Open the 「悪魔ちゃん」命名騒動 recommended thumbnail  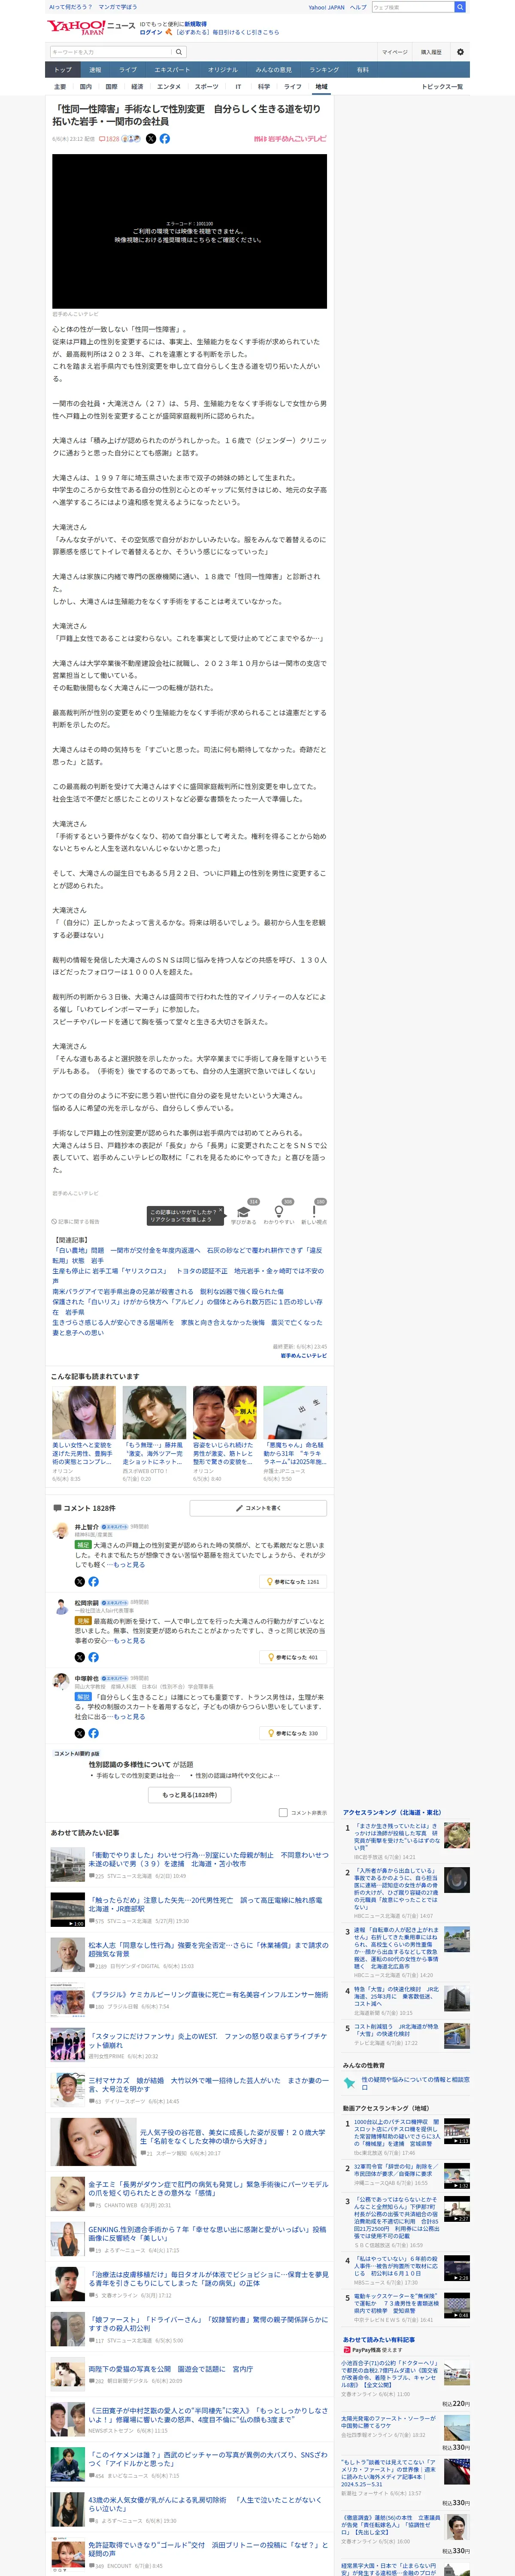[295, 1412]
